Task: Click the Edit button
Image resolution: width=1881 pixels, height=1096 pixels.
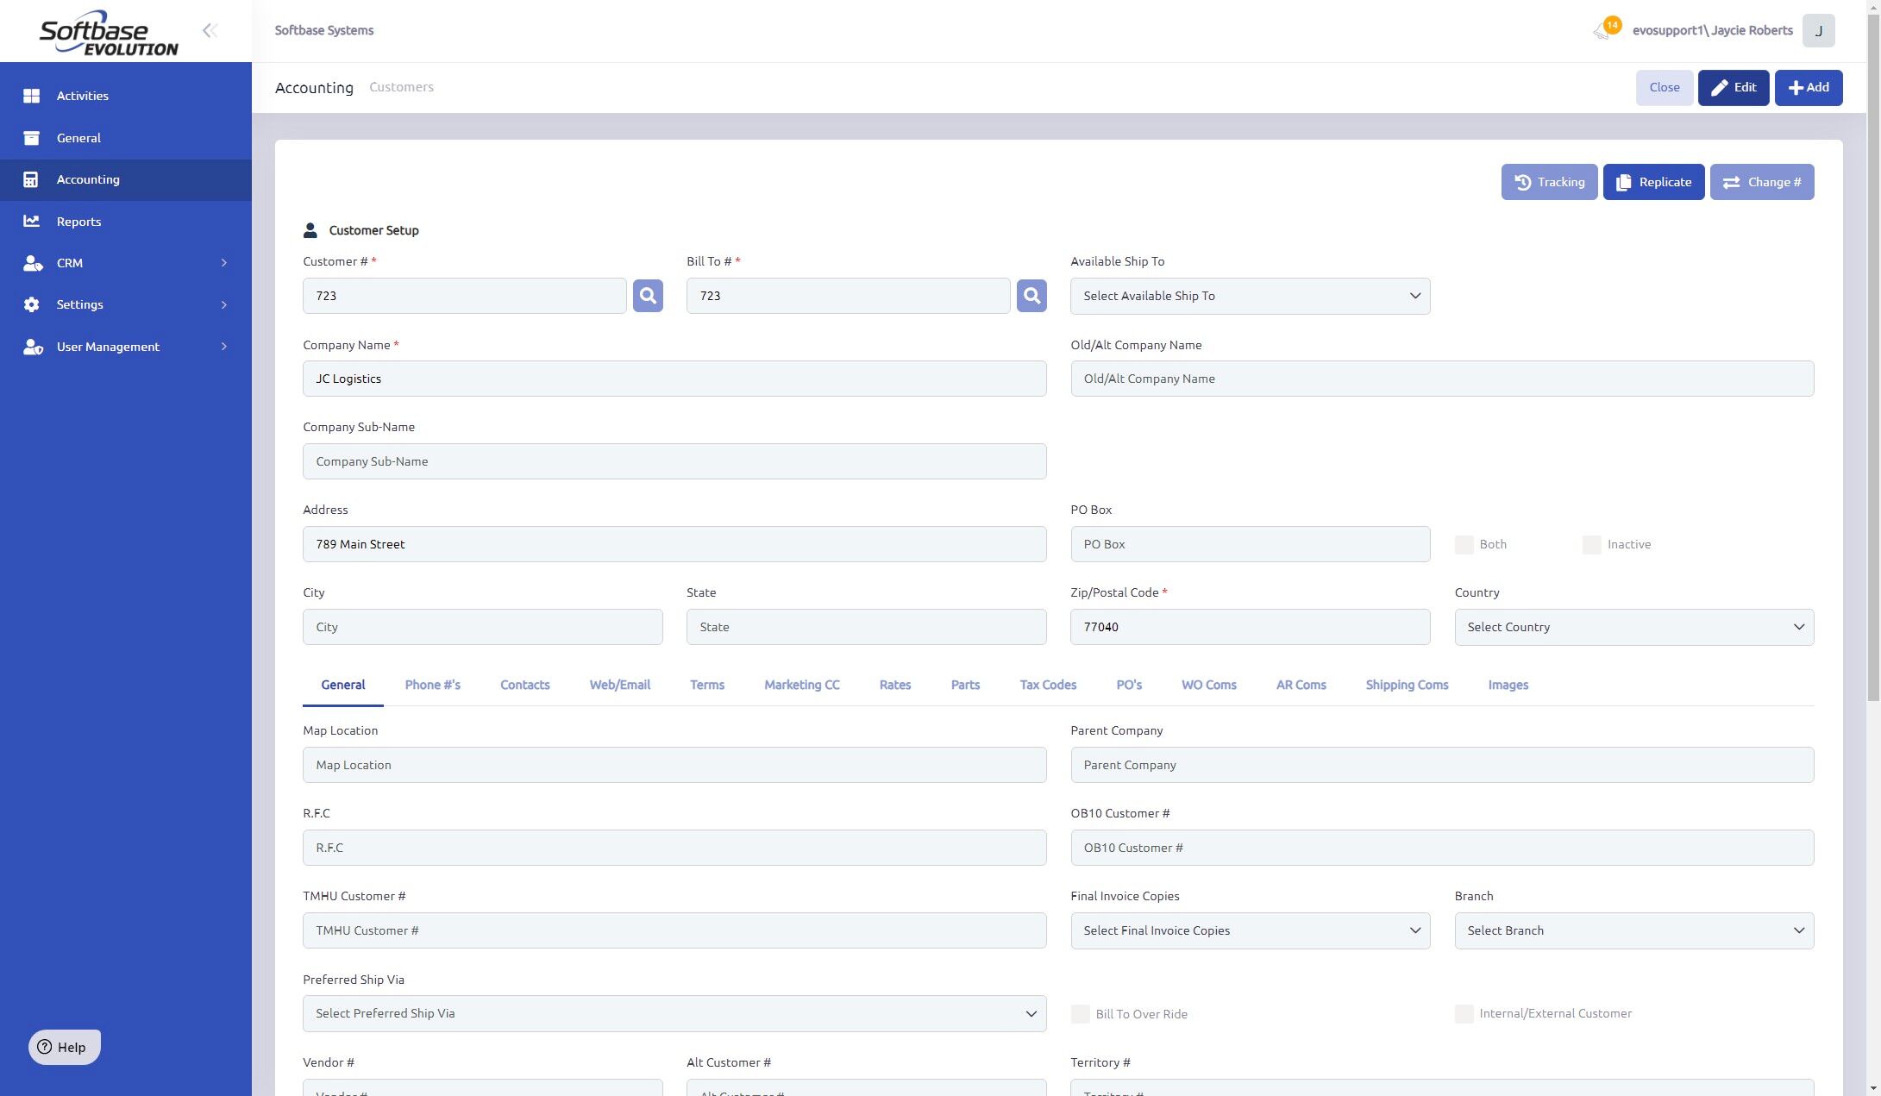Action: 1733,87
